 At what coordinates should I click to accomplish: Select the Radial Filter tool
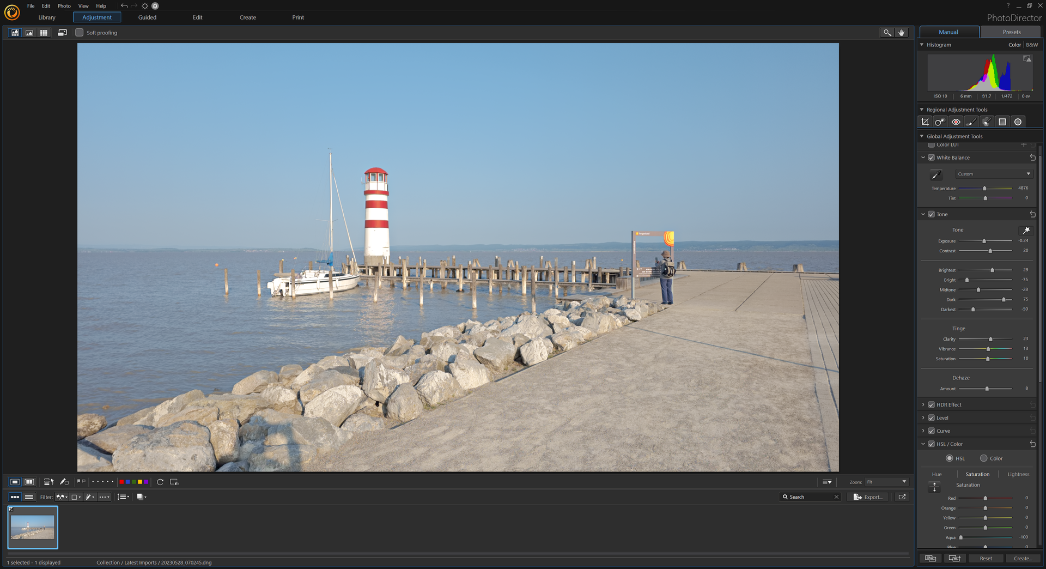[x=1018, y=122]
